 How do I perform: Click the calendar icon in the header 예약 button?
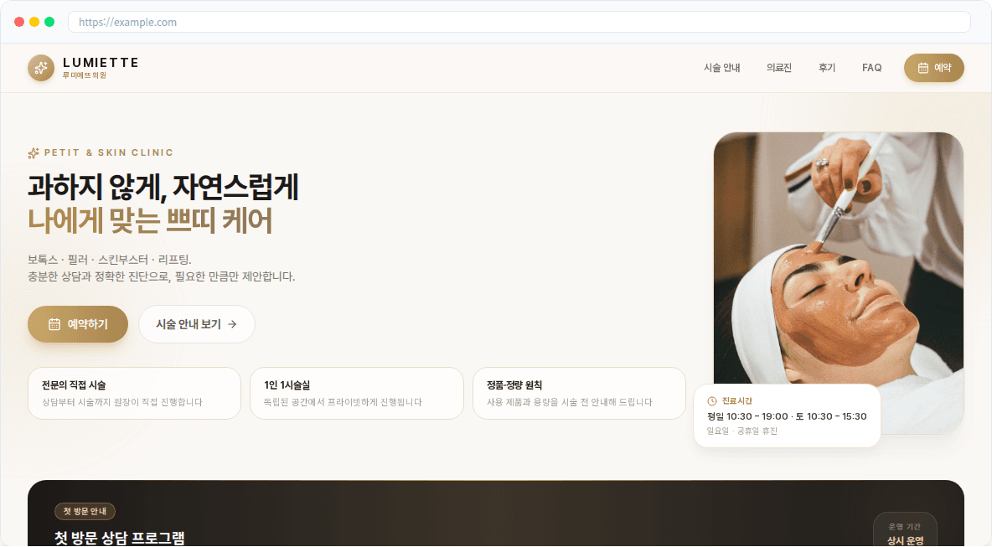(x=923, y=68)
